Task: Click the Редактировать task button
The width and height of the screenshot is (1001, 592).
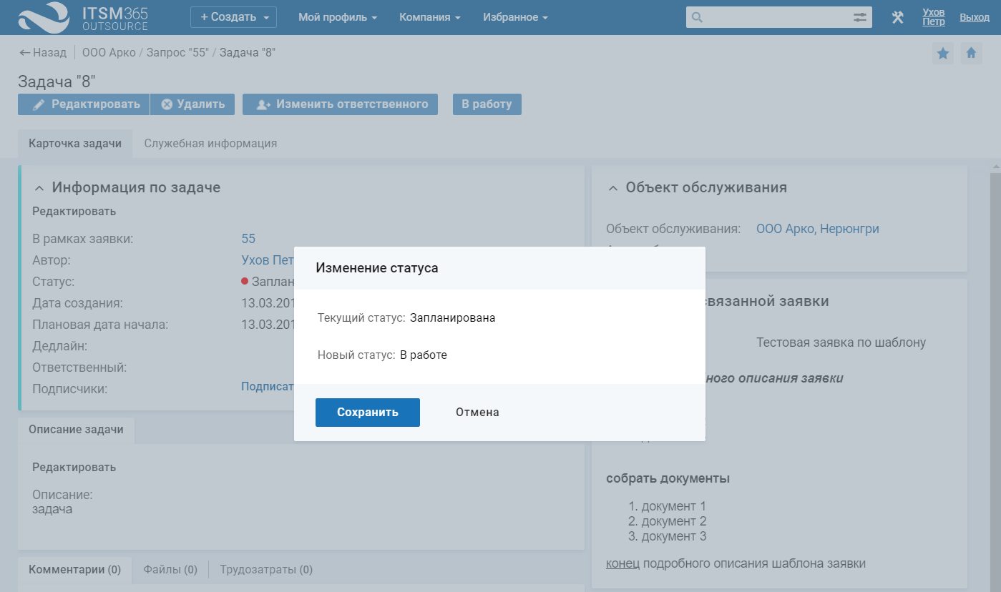Action: 84,104
